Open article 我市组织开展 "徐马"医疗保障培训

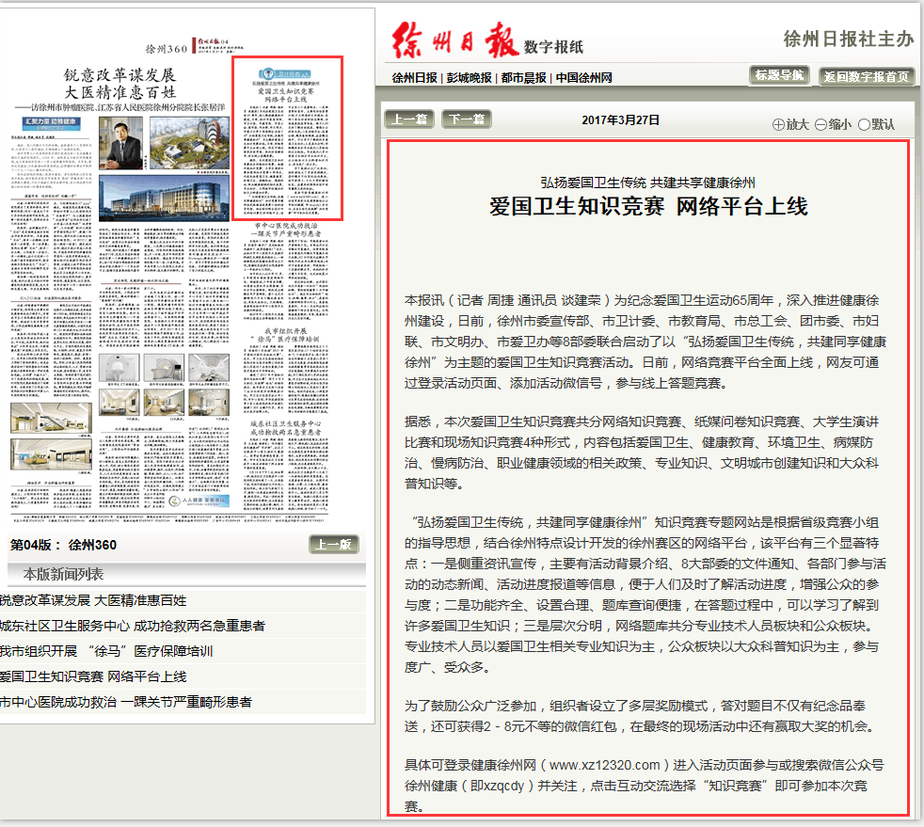106,651
